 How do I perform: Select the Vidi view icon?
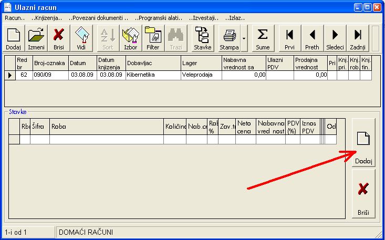[x=81, y=38]
